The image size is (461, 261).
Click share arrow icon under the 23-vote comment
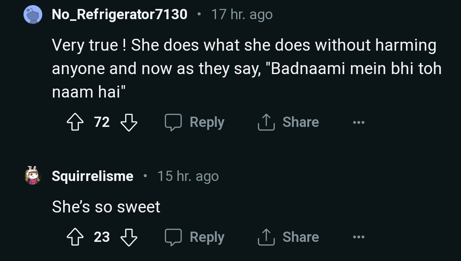tap(266, 237)
